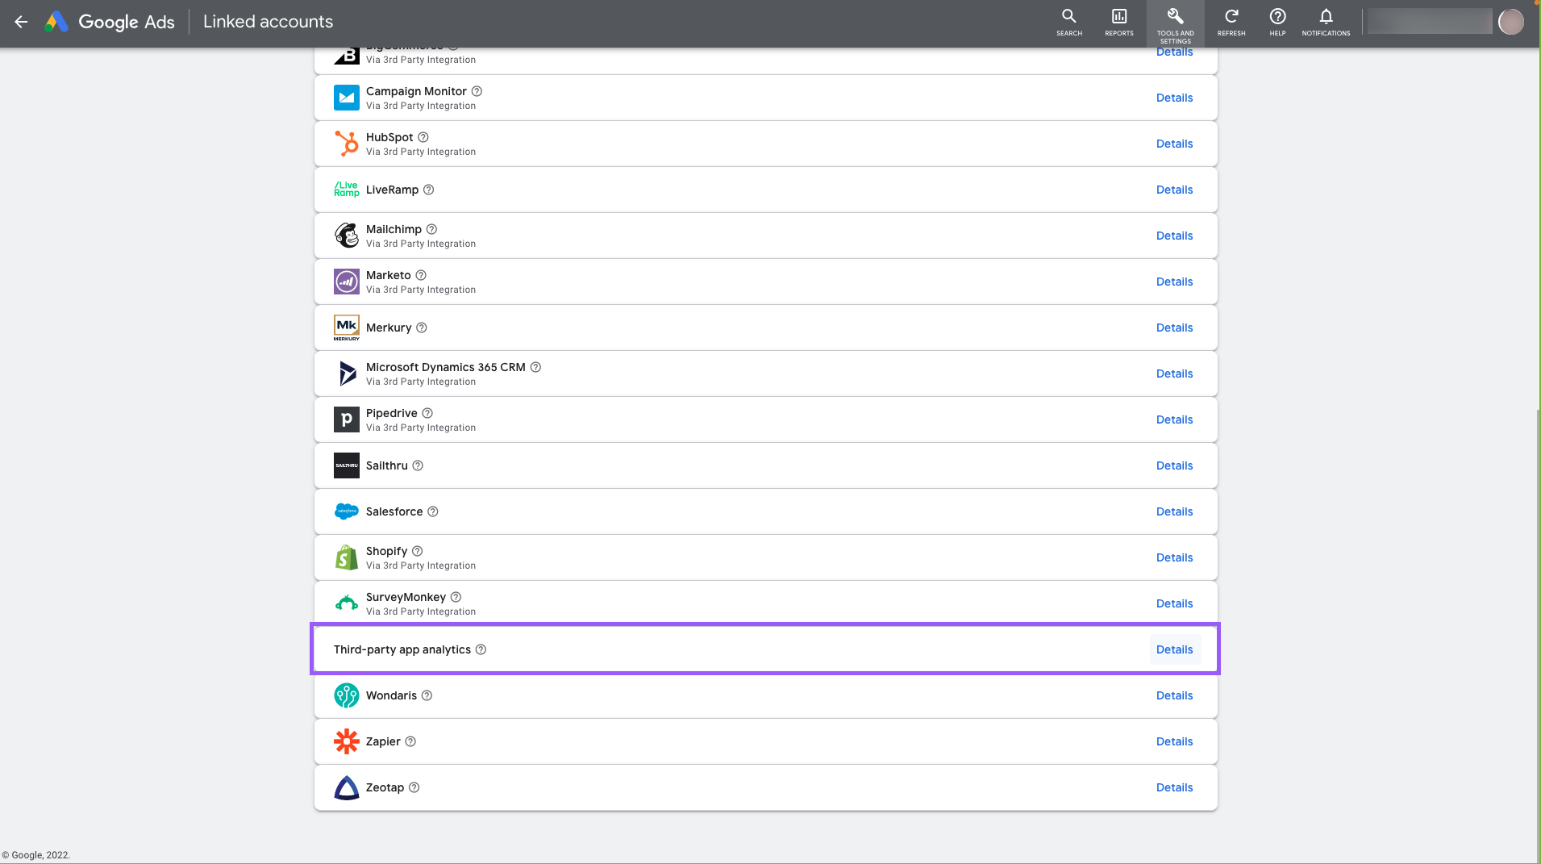Click the HubSpot logo icon
The image size is (1541, 864).
[x=347, y=144]
